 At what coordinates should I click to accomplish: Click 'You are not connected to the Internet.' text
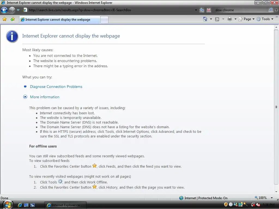tap(65, 56)
